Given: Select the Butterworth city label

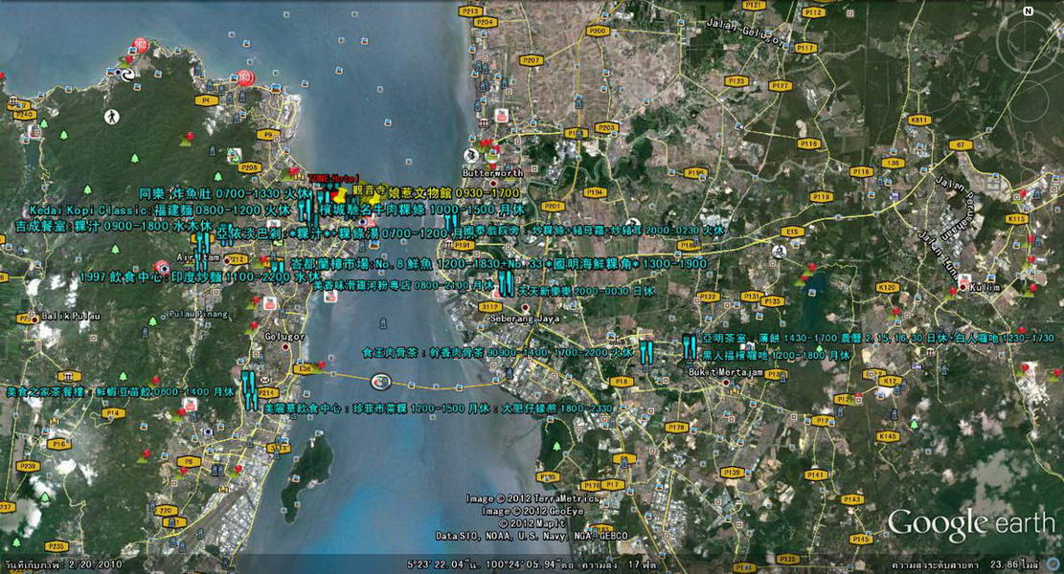Looking at the screenshot, I should point(492,173).
